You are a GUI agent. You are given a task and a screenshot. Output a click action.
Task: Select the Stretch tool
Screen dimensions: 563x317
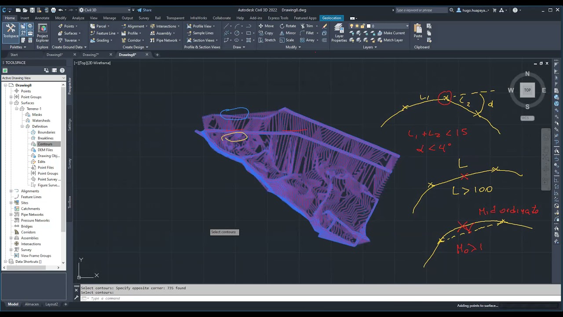click(x=267, y=40)
